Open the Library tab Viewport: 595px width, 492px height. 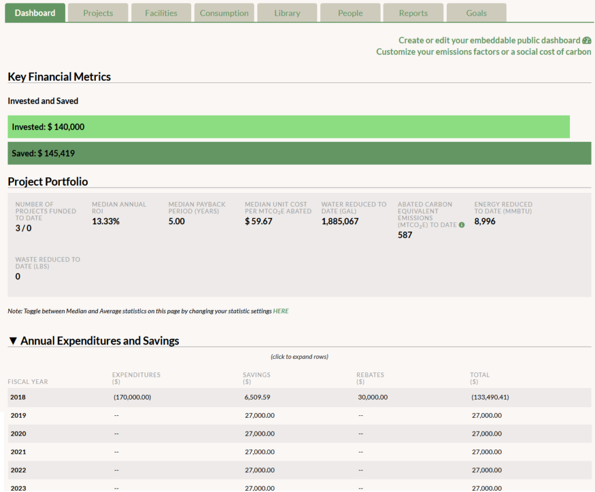pyautogui.click(x=287, y=13)
